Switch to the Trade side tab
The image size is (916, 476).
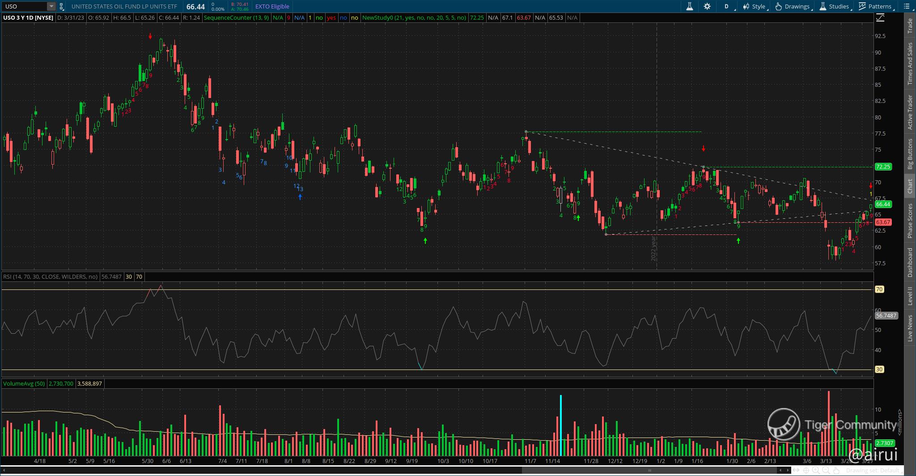point(910,25)
